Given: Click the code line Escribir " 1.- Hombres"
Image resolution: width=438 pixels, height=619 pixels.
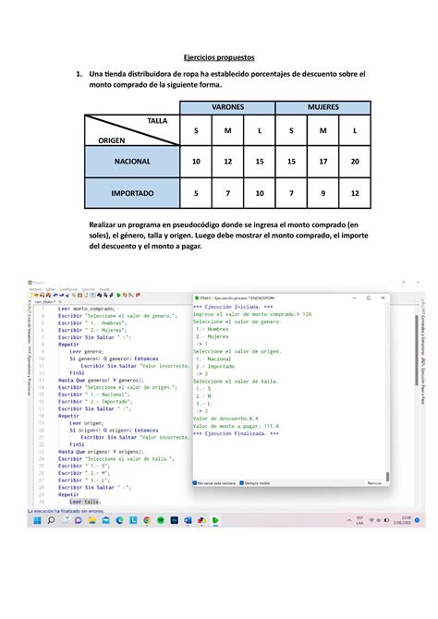Looking at the screenshot, I should (x=92, y=323).
